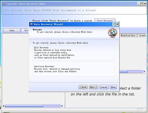Click the folder pane horizontal scrollbar thumb
The height and width of the screenshot is (113, 148).
24,106
